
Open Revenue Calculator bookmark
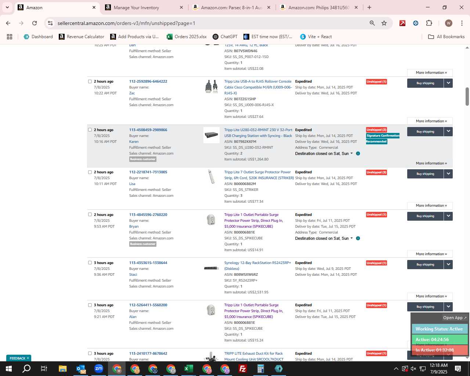pos(82,37)
